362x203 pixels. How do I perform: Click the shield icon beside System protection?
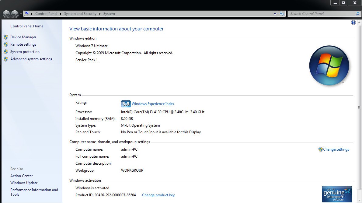click(x=6, y=52)
